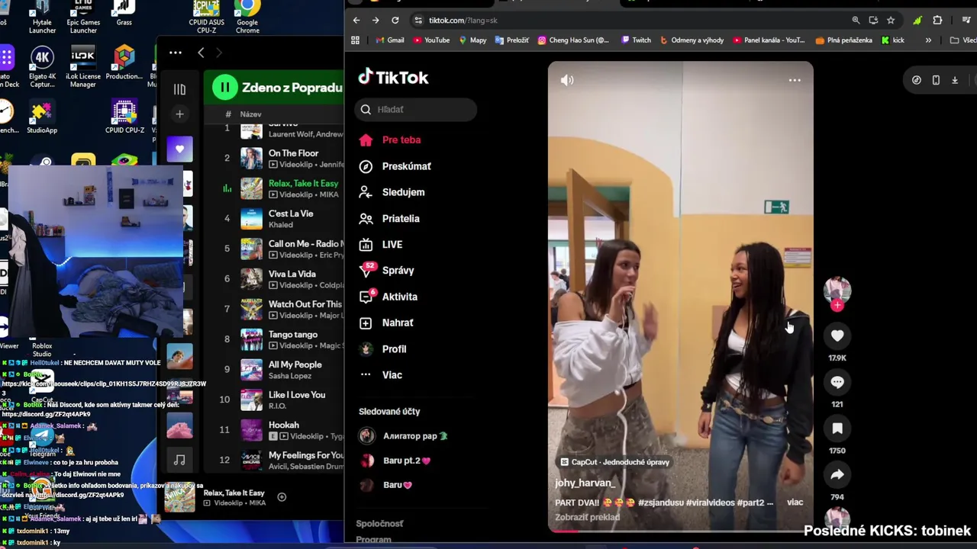Open johy_harvan_ username on video

(x=585, y=483)
